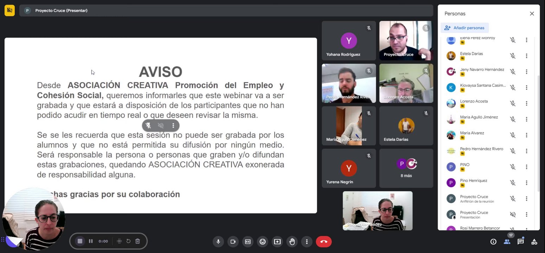Turn on closed captions
The width and height of the screenshot is (545, 253).
(x=248, y=241)
